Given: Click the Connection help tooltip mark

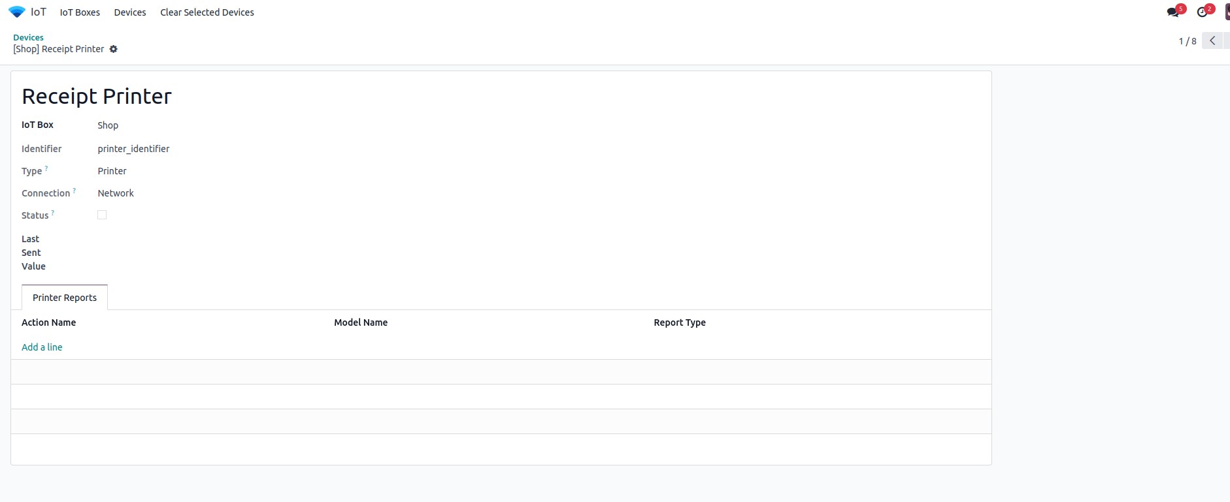Looking at the screenshot, I should [x=75, y=191].
